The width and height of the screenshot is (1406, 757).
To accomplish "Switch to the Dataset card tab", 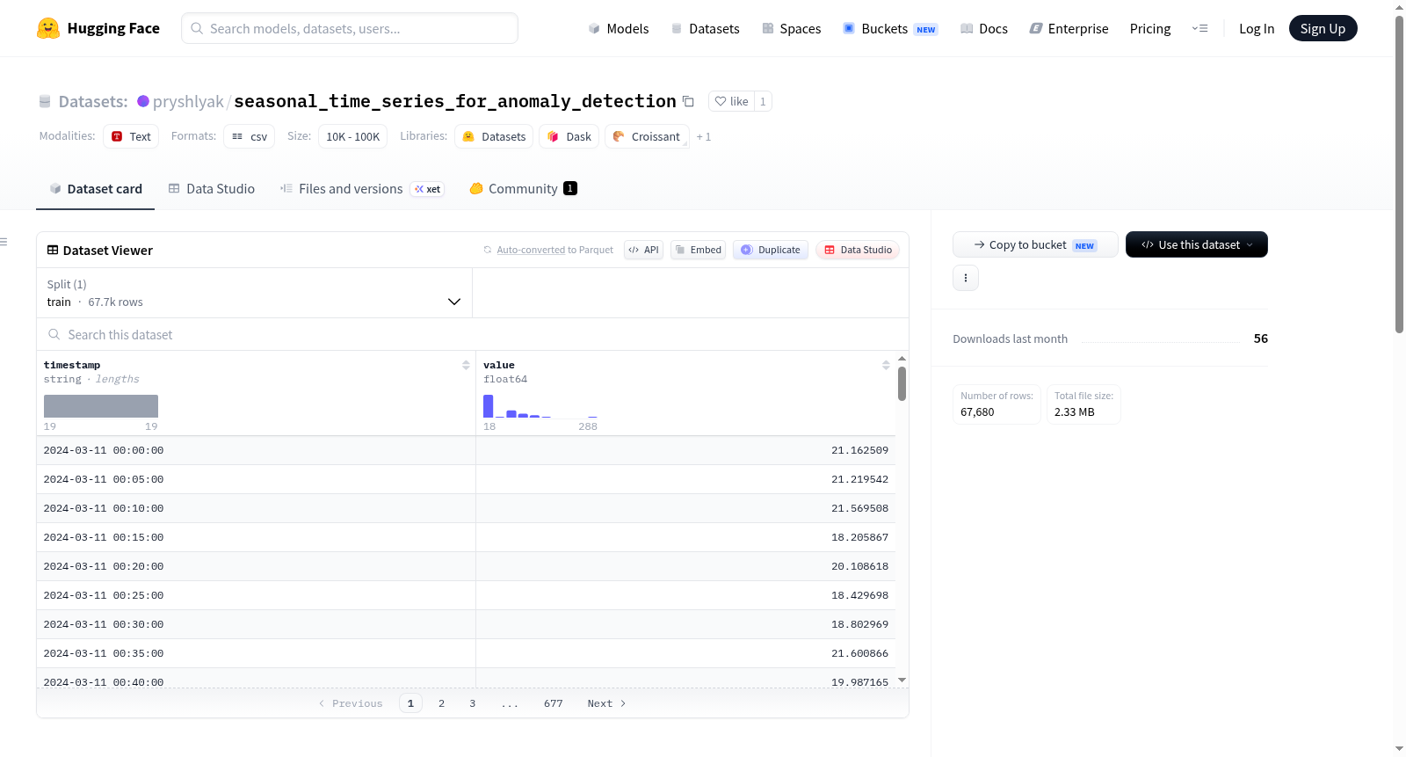I will pyautogui.click(x=95, y=189).
